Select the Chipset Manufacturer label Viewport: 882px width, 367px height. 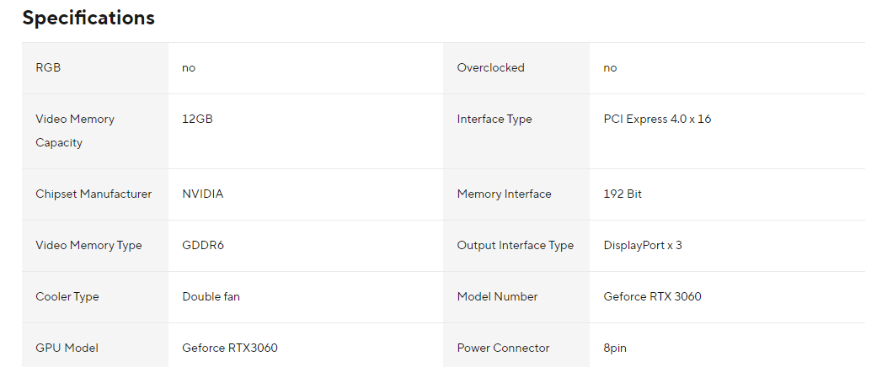tap(94, 194)
